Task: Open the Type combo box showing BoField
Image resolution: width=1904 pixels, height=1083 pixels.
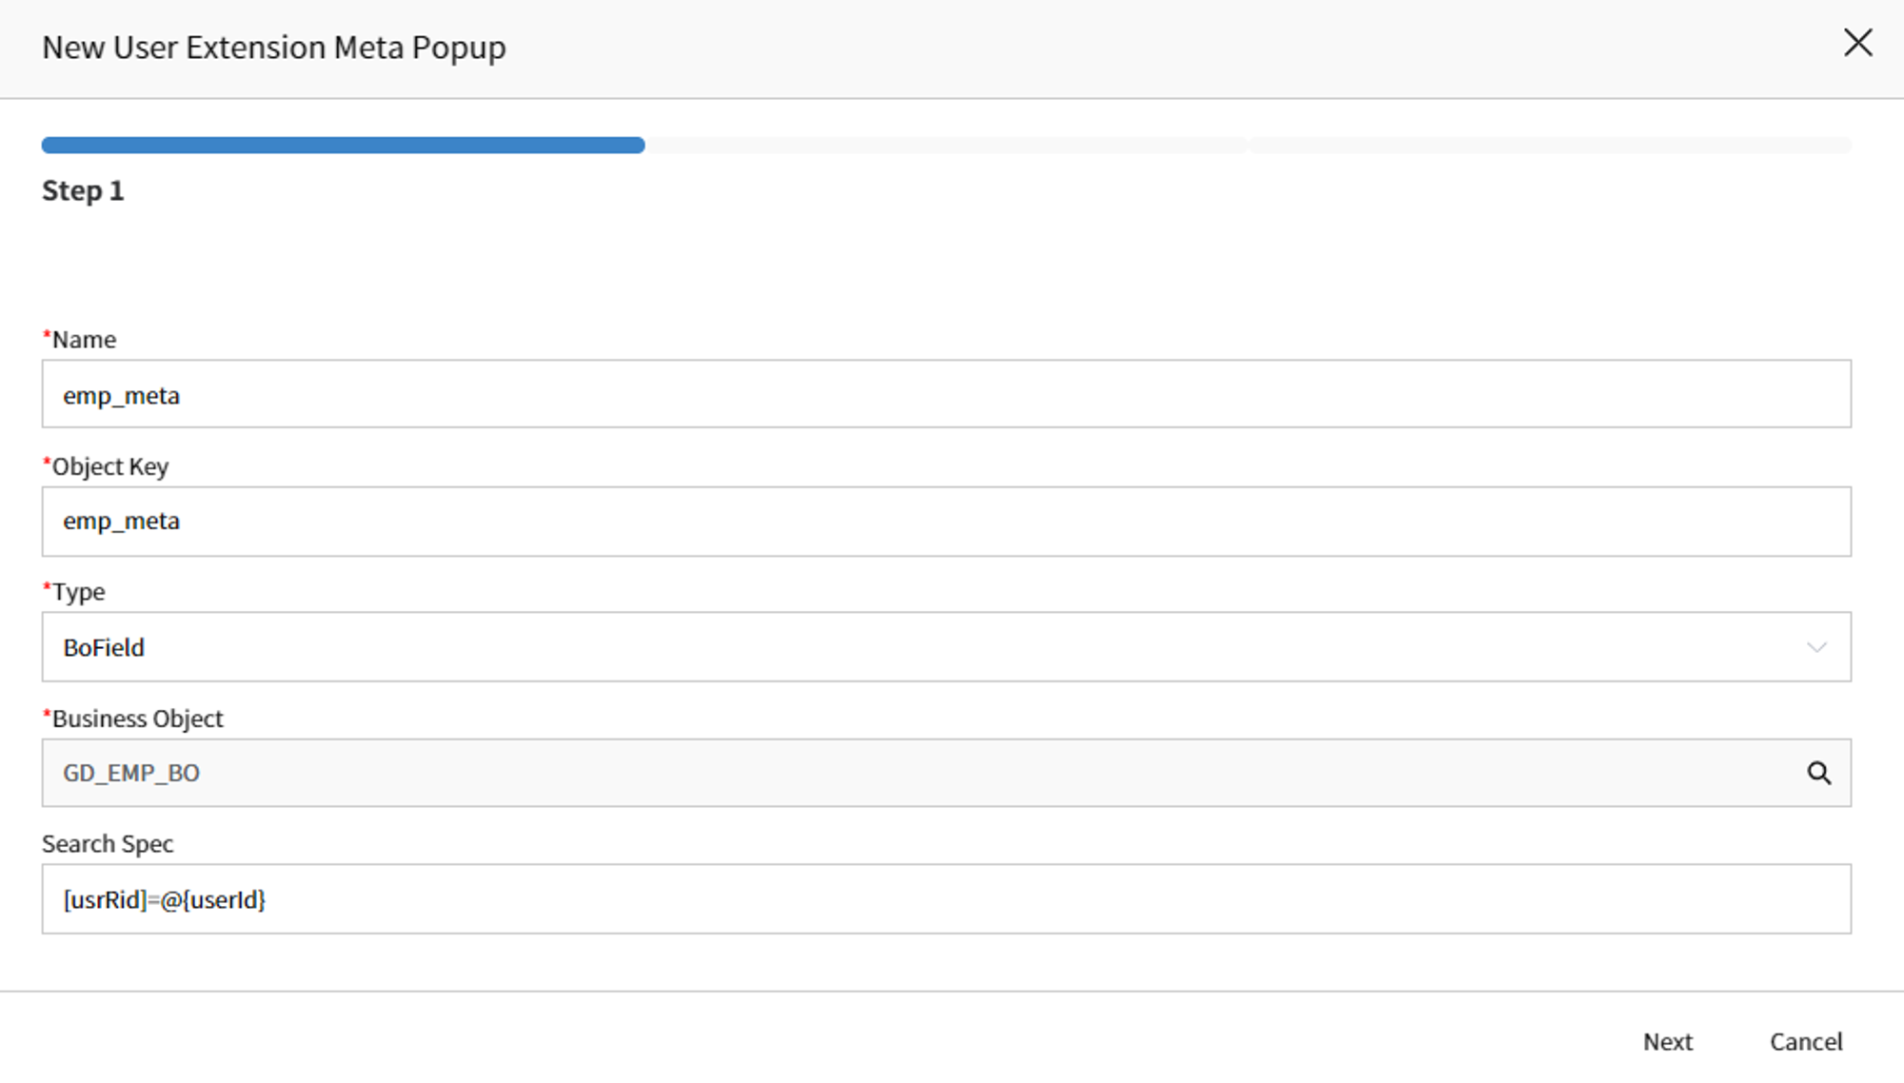Action: (x=946, y=647)
